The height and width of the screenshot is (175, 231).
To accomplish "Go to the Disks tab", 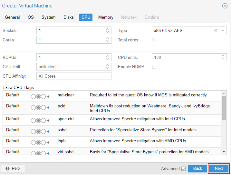I will pyautogui.click(x=69, y=17).
